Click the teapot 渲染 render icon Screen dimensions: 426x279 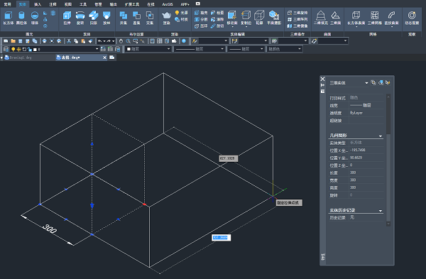(166, 18)
